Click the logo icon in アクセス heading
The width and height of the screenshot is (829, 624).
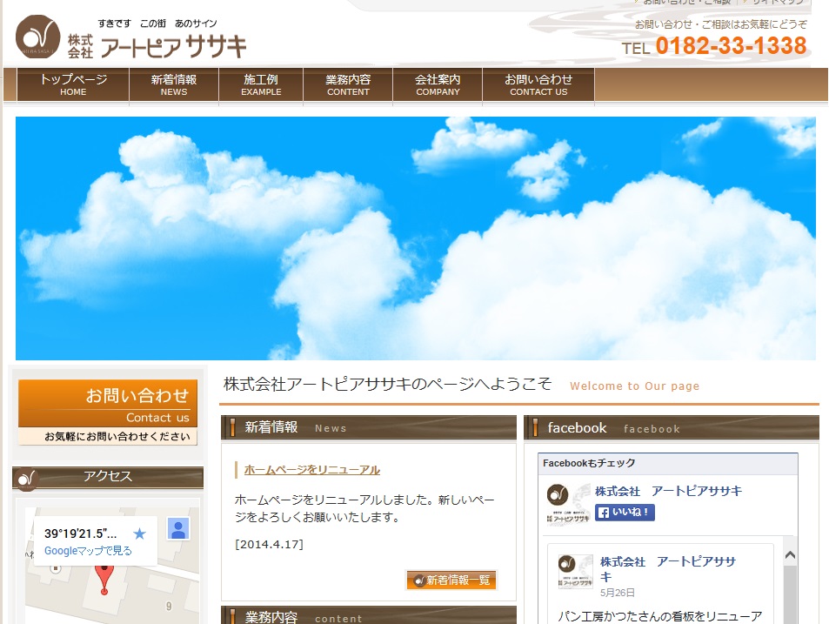[x=26, y=480]
